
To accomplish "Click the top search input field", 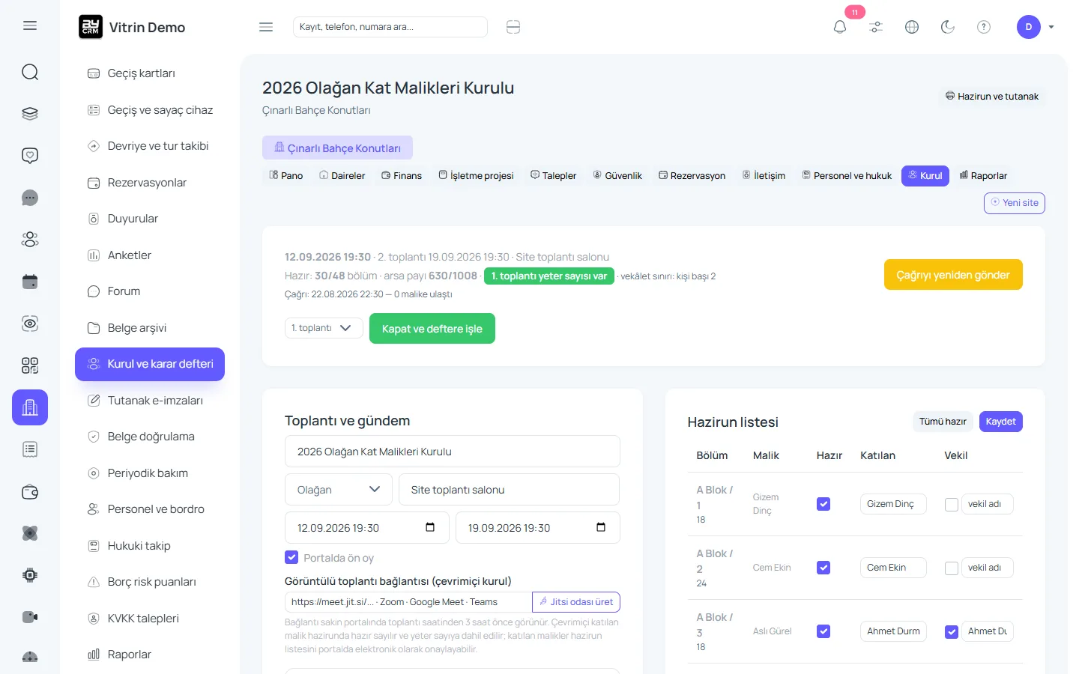I will (390, 27).
